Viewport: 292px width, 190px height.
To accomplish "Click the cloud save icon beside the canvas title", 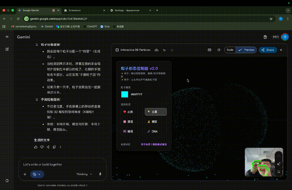I will 157,50.
